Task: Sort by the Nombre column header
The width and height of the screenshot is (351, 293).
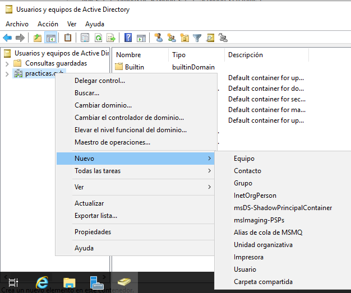Action: [141, 55]
